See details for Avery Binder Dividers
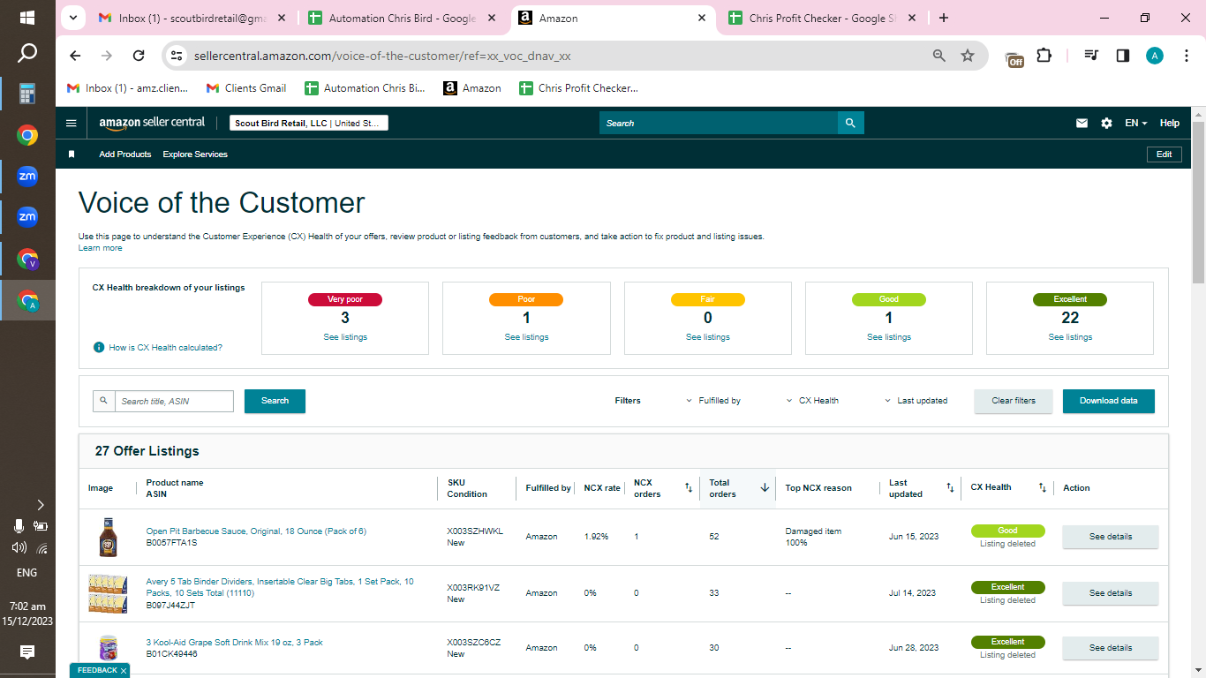This screenshot has width=1206, height=678. [x=1110, y=593]
